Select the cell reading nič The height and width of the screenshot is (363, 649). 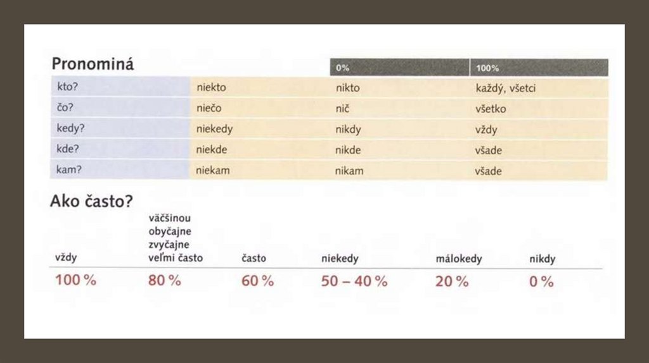click(x=342, y=108)
